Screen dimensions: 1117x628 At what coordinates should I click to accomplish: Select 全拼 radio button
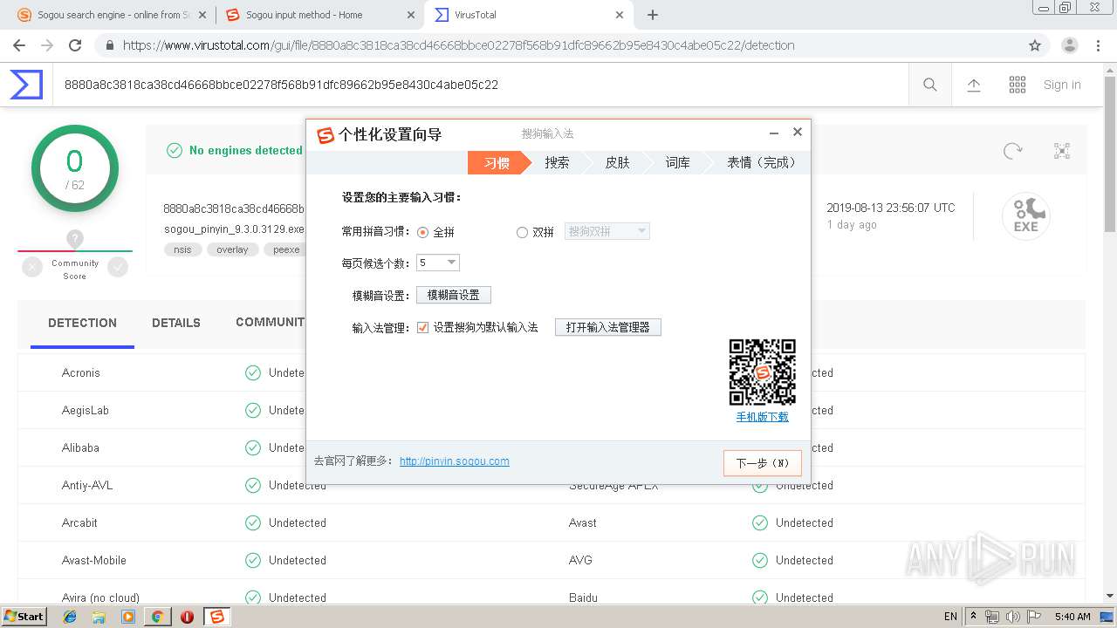click(423, 232)
